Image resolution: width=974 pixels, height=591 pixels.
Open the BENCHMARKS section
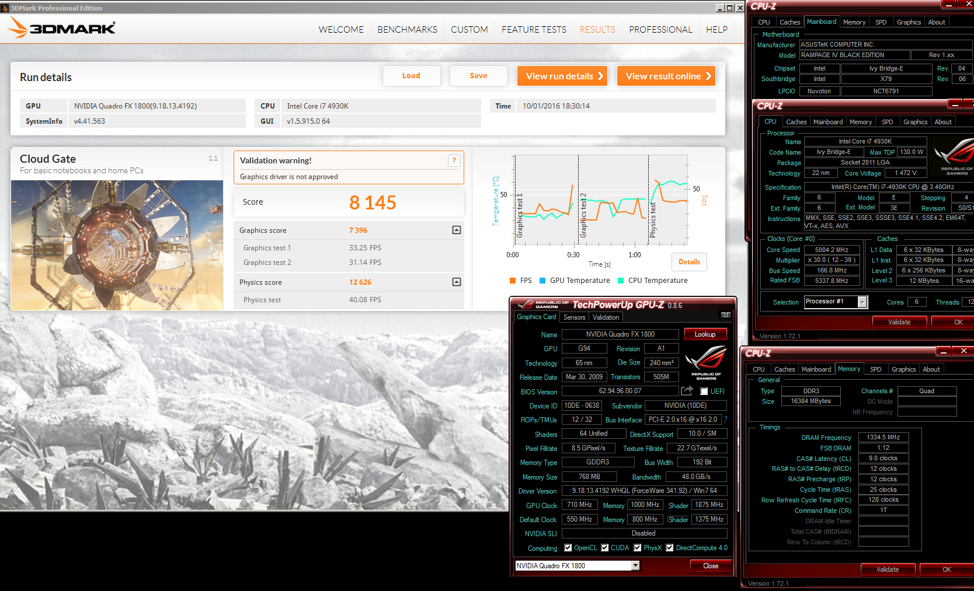[407, 30]
